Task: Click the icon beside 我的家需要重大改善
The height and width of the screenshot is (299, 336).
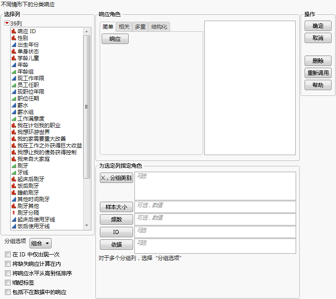Action: (x=14, y=139)
